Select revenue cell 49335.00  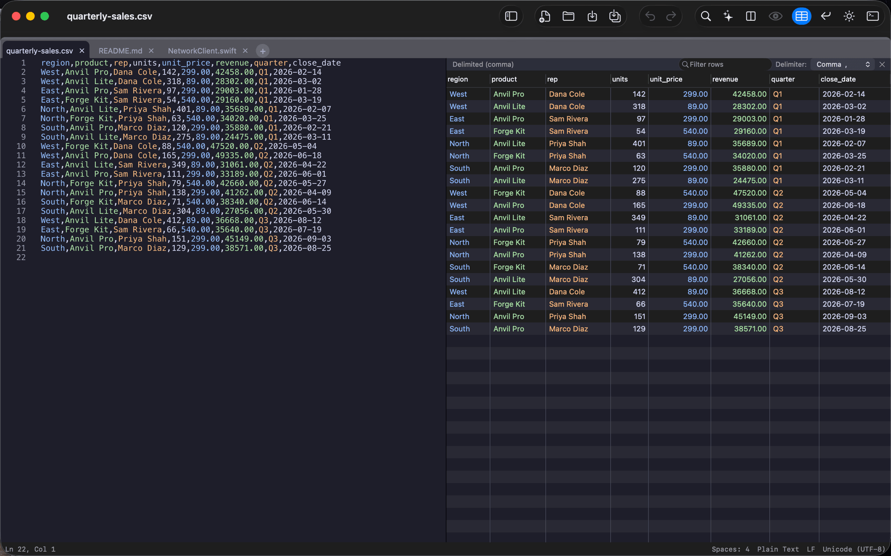[749, 205]
